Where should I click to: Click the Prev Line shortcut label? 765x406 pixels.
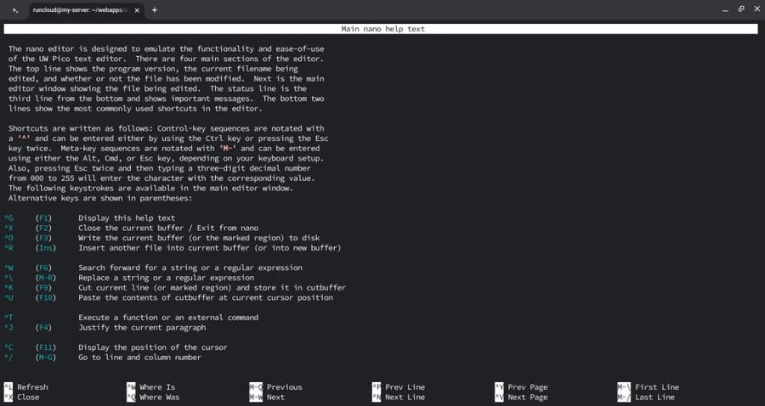(x=405, y=387)
